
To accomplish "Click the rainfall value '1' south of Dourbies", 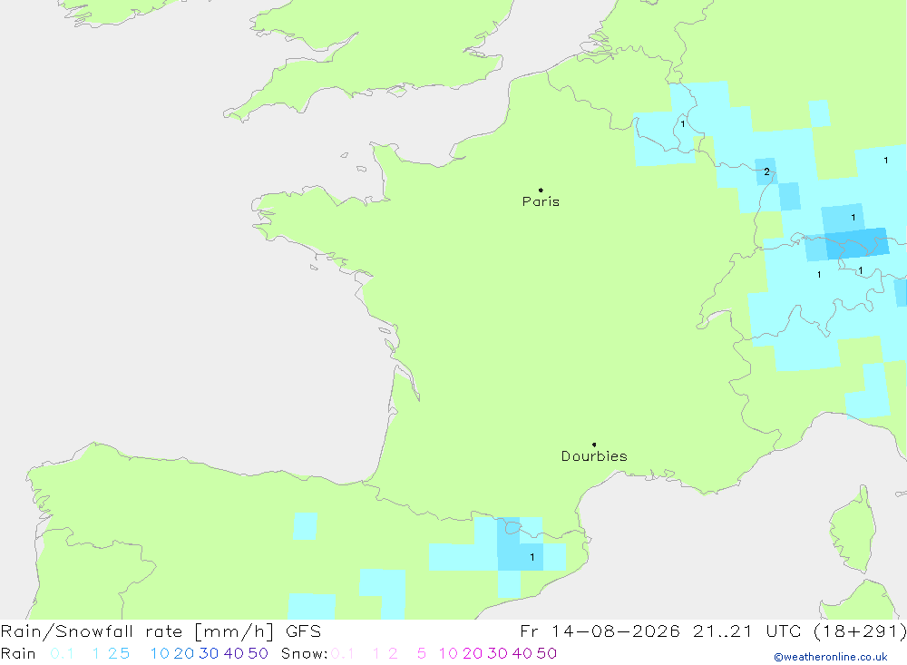I will click(x=532, y=557).
